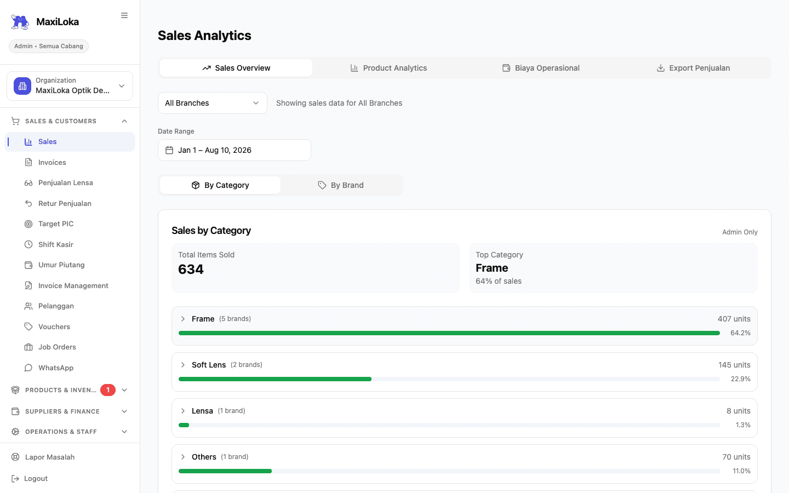Click the "70 units" value
Screen dimensions: 789x493
click(736, 457)
